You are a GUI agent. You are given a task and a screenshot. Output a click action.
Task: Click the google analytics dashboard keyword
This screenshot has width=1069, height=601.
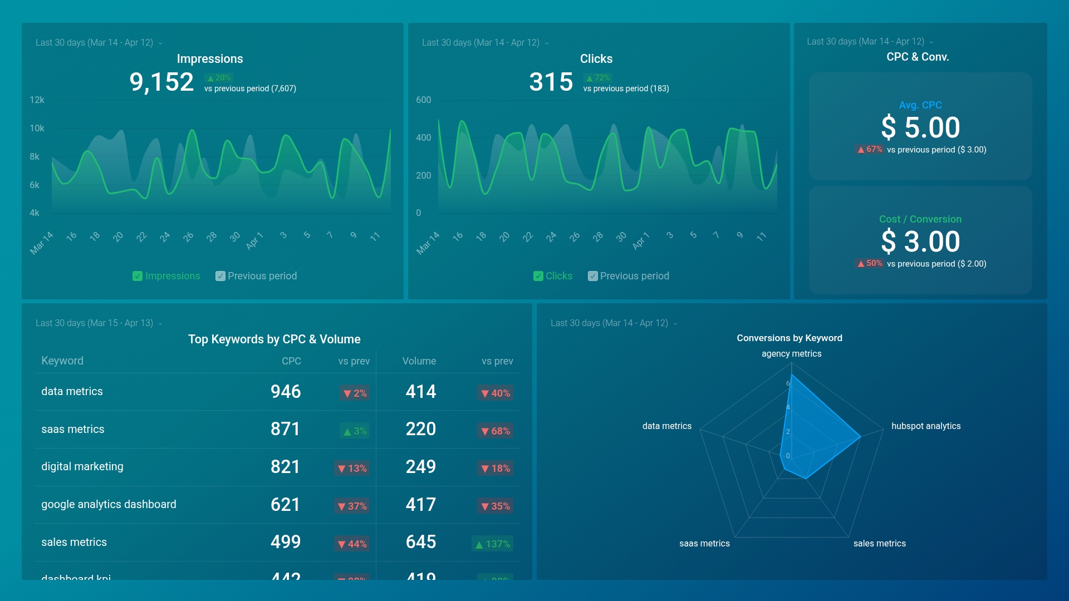click(109, 504)
